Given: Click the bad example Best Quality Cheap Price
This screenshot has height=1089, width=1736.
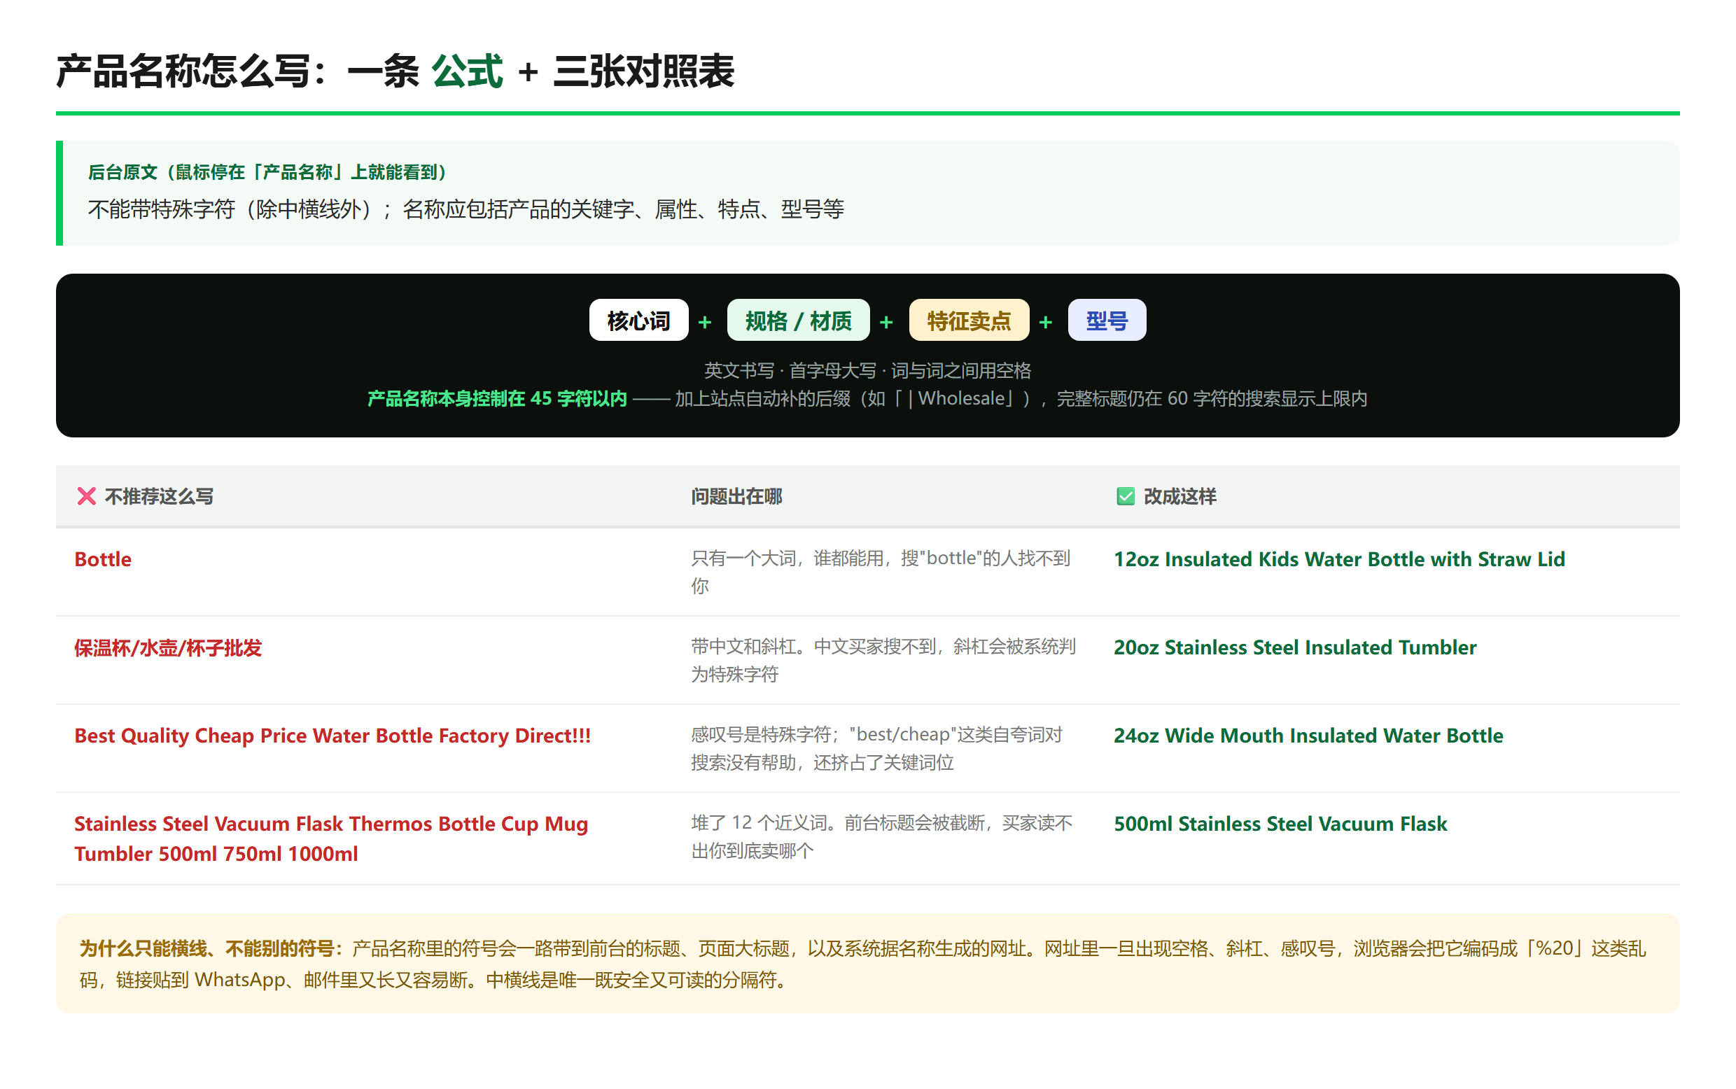Looking at the screenshot, I should pyautogui.click(x=332, y=736).
